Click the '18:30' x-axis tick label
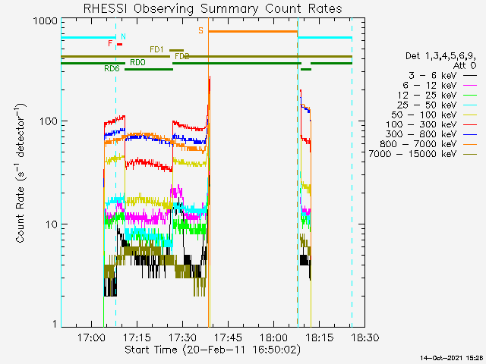 click(364, 337)
